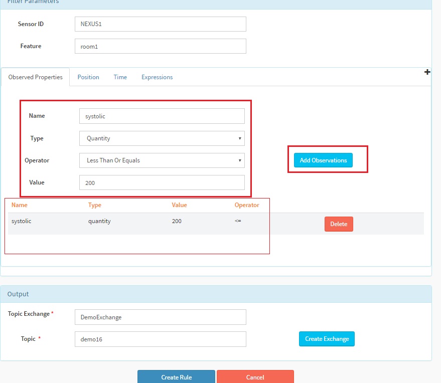Screen dimensions: 441x383
Task: Switch to the Expressions tab
Action: 157,77
